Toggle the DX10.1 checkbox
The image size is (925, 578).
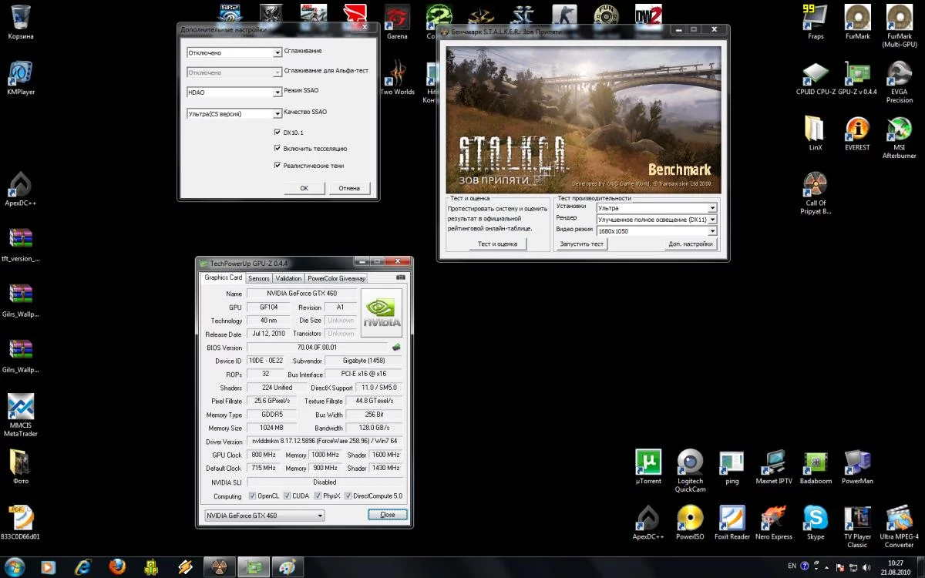tap(277, 133)
